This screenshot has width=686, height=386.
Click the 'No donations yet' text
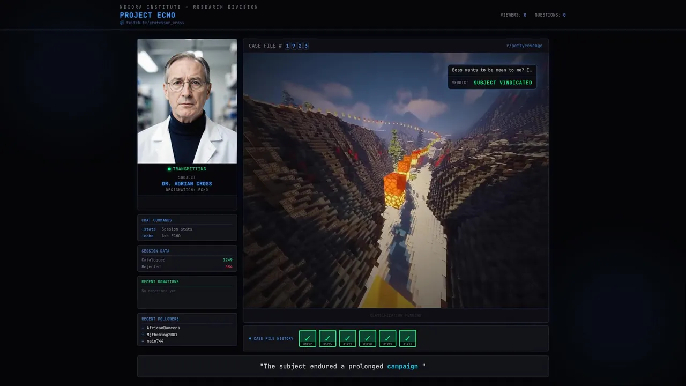click(159, 291)
